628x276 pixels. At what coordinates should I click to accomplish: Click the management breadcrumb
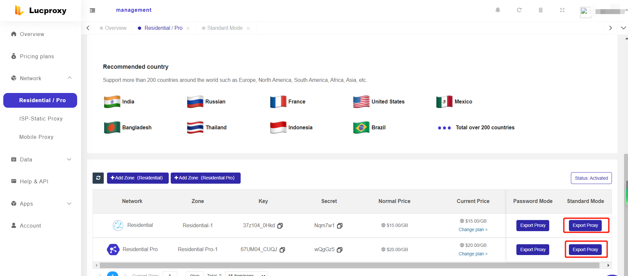(134, 10)
